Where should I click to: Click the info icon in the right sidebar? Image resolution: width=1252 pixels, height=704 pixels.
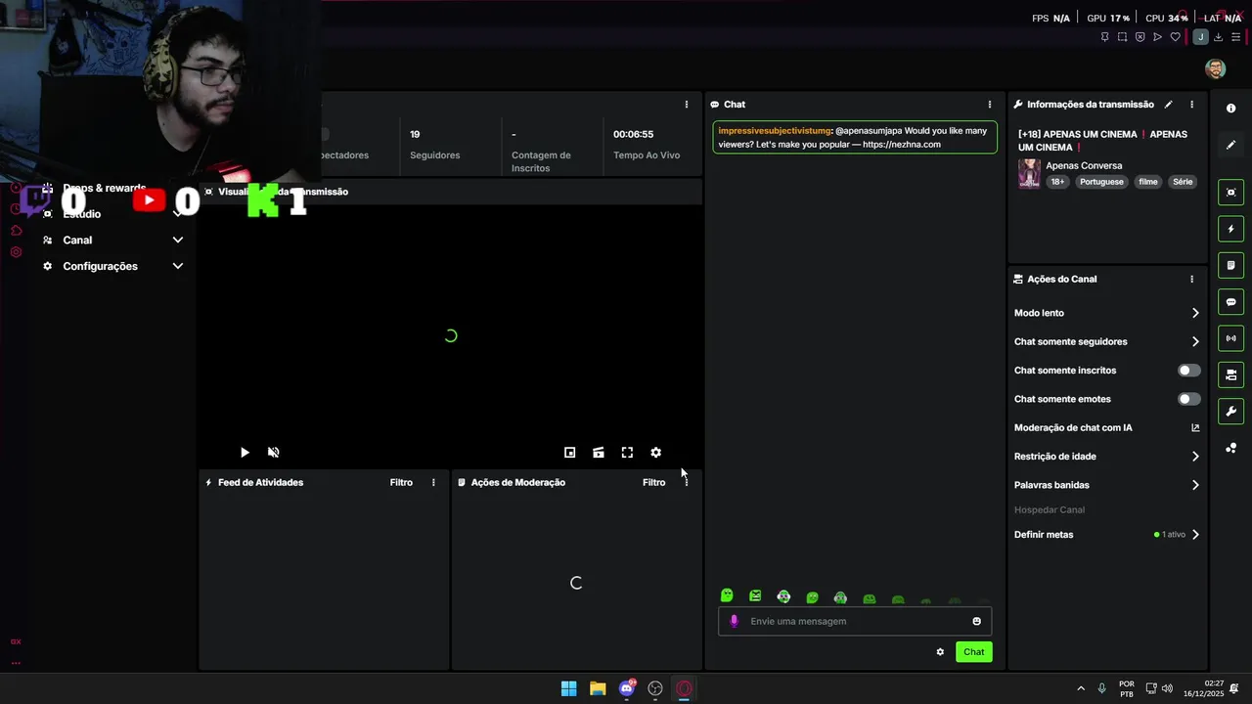(1231, 109)
